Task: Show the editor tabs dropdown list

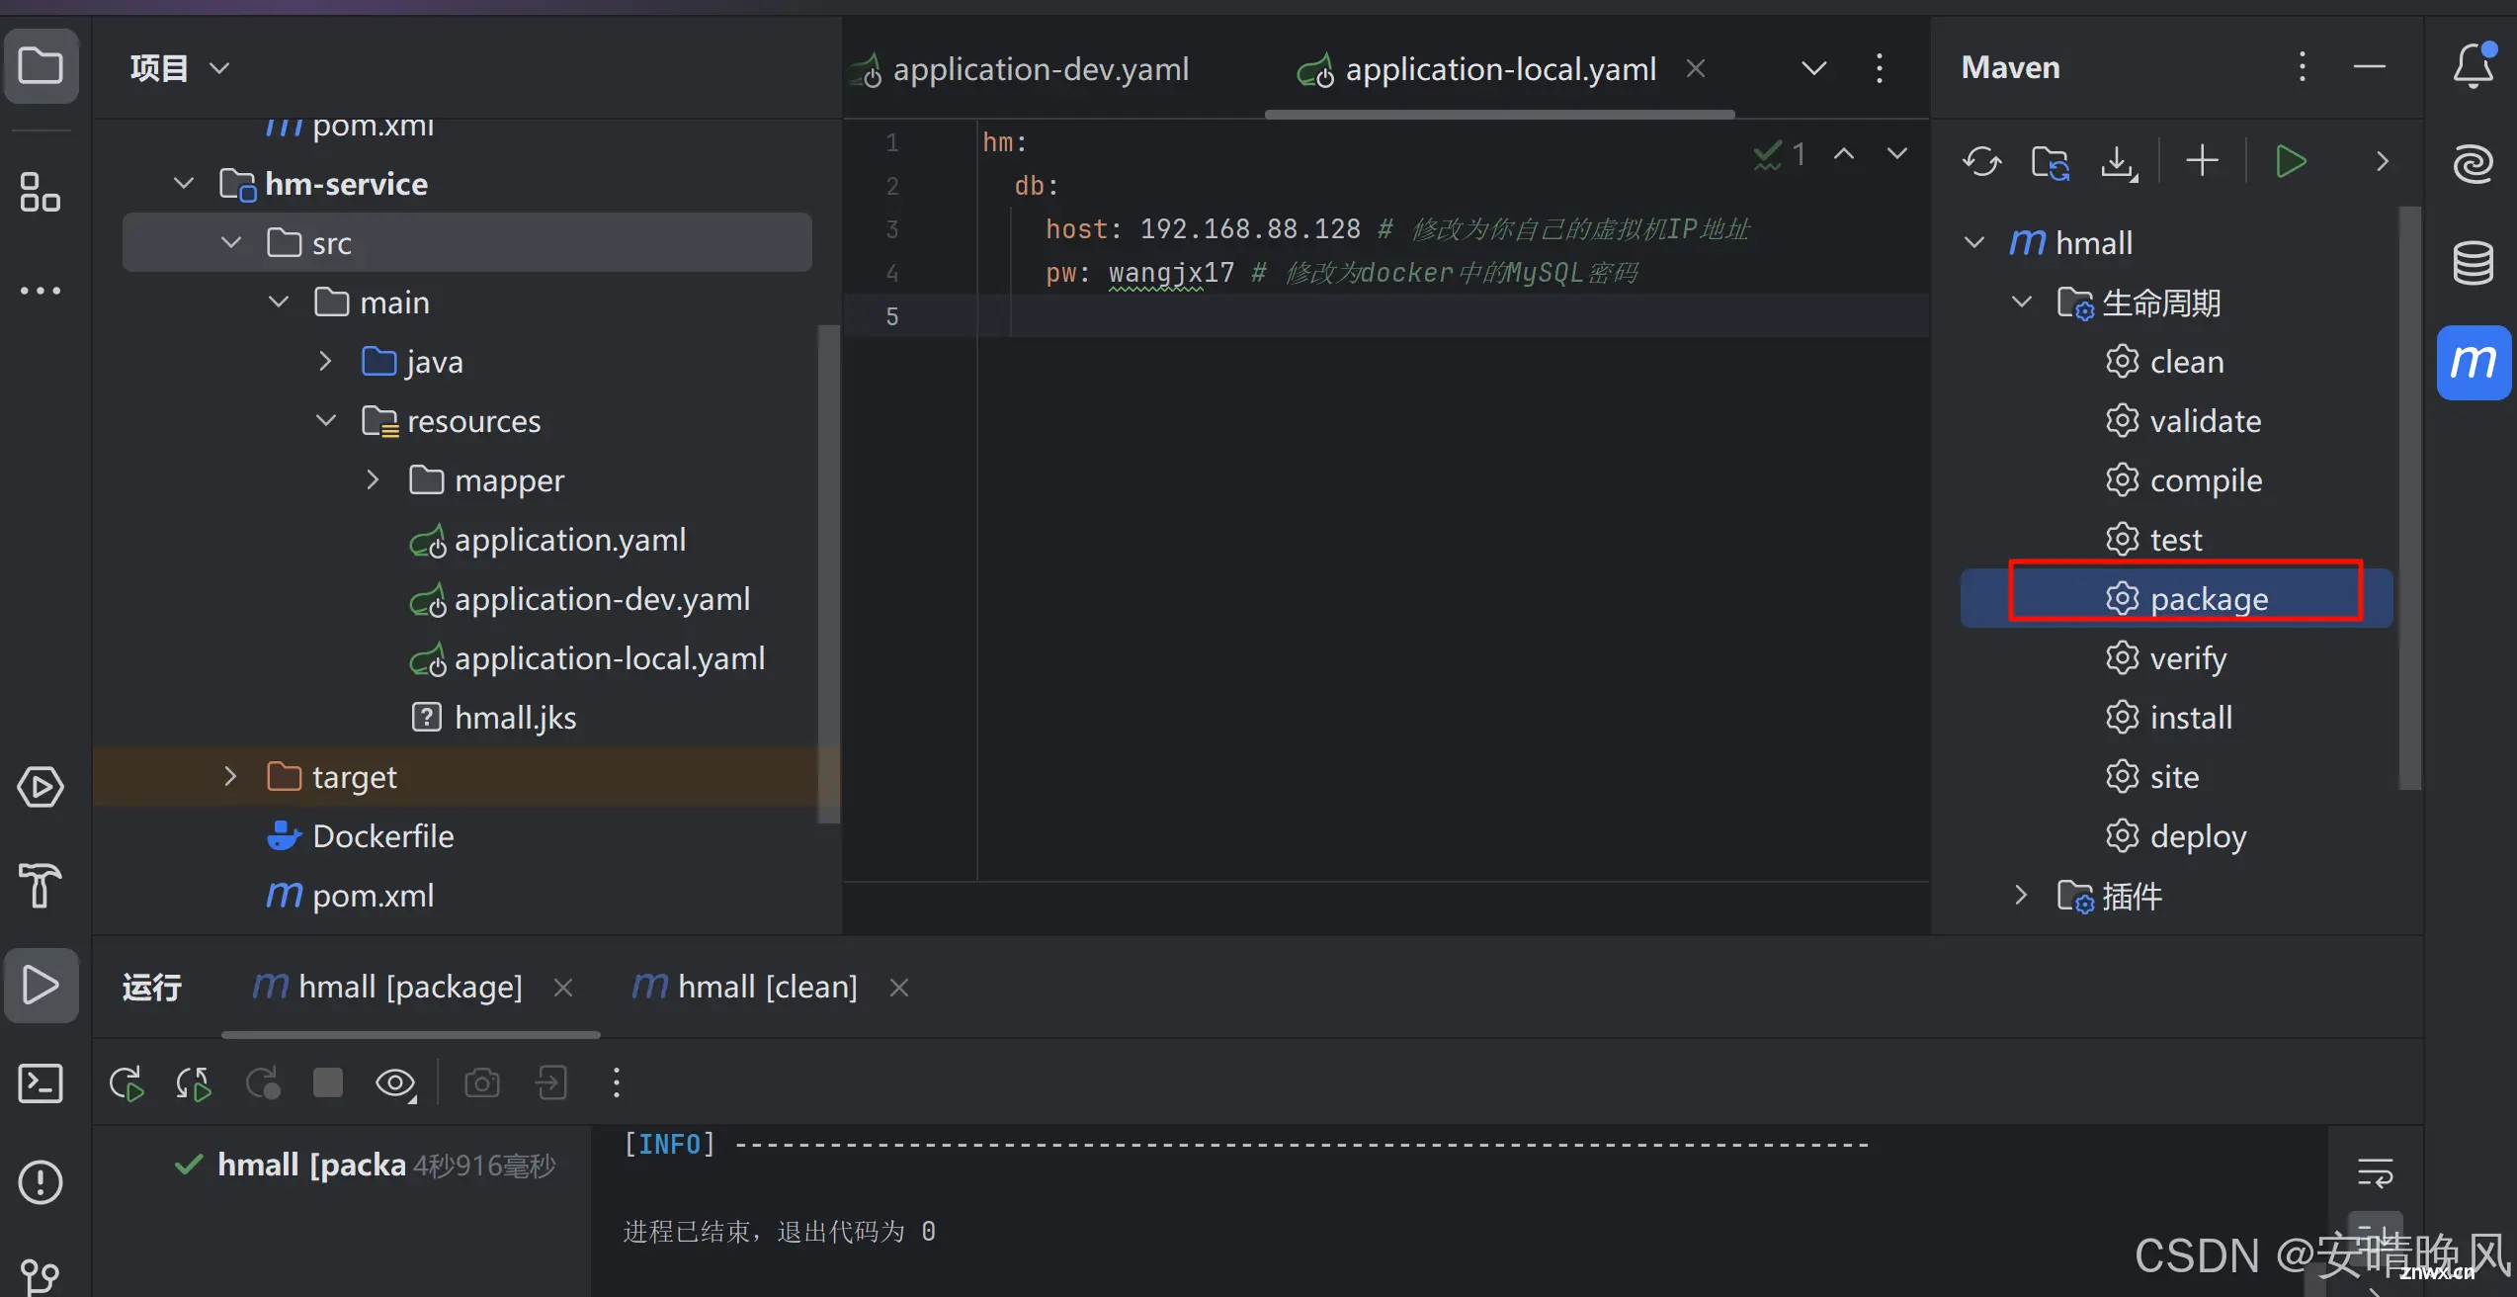Action: (1813, 68)
